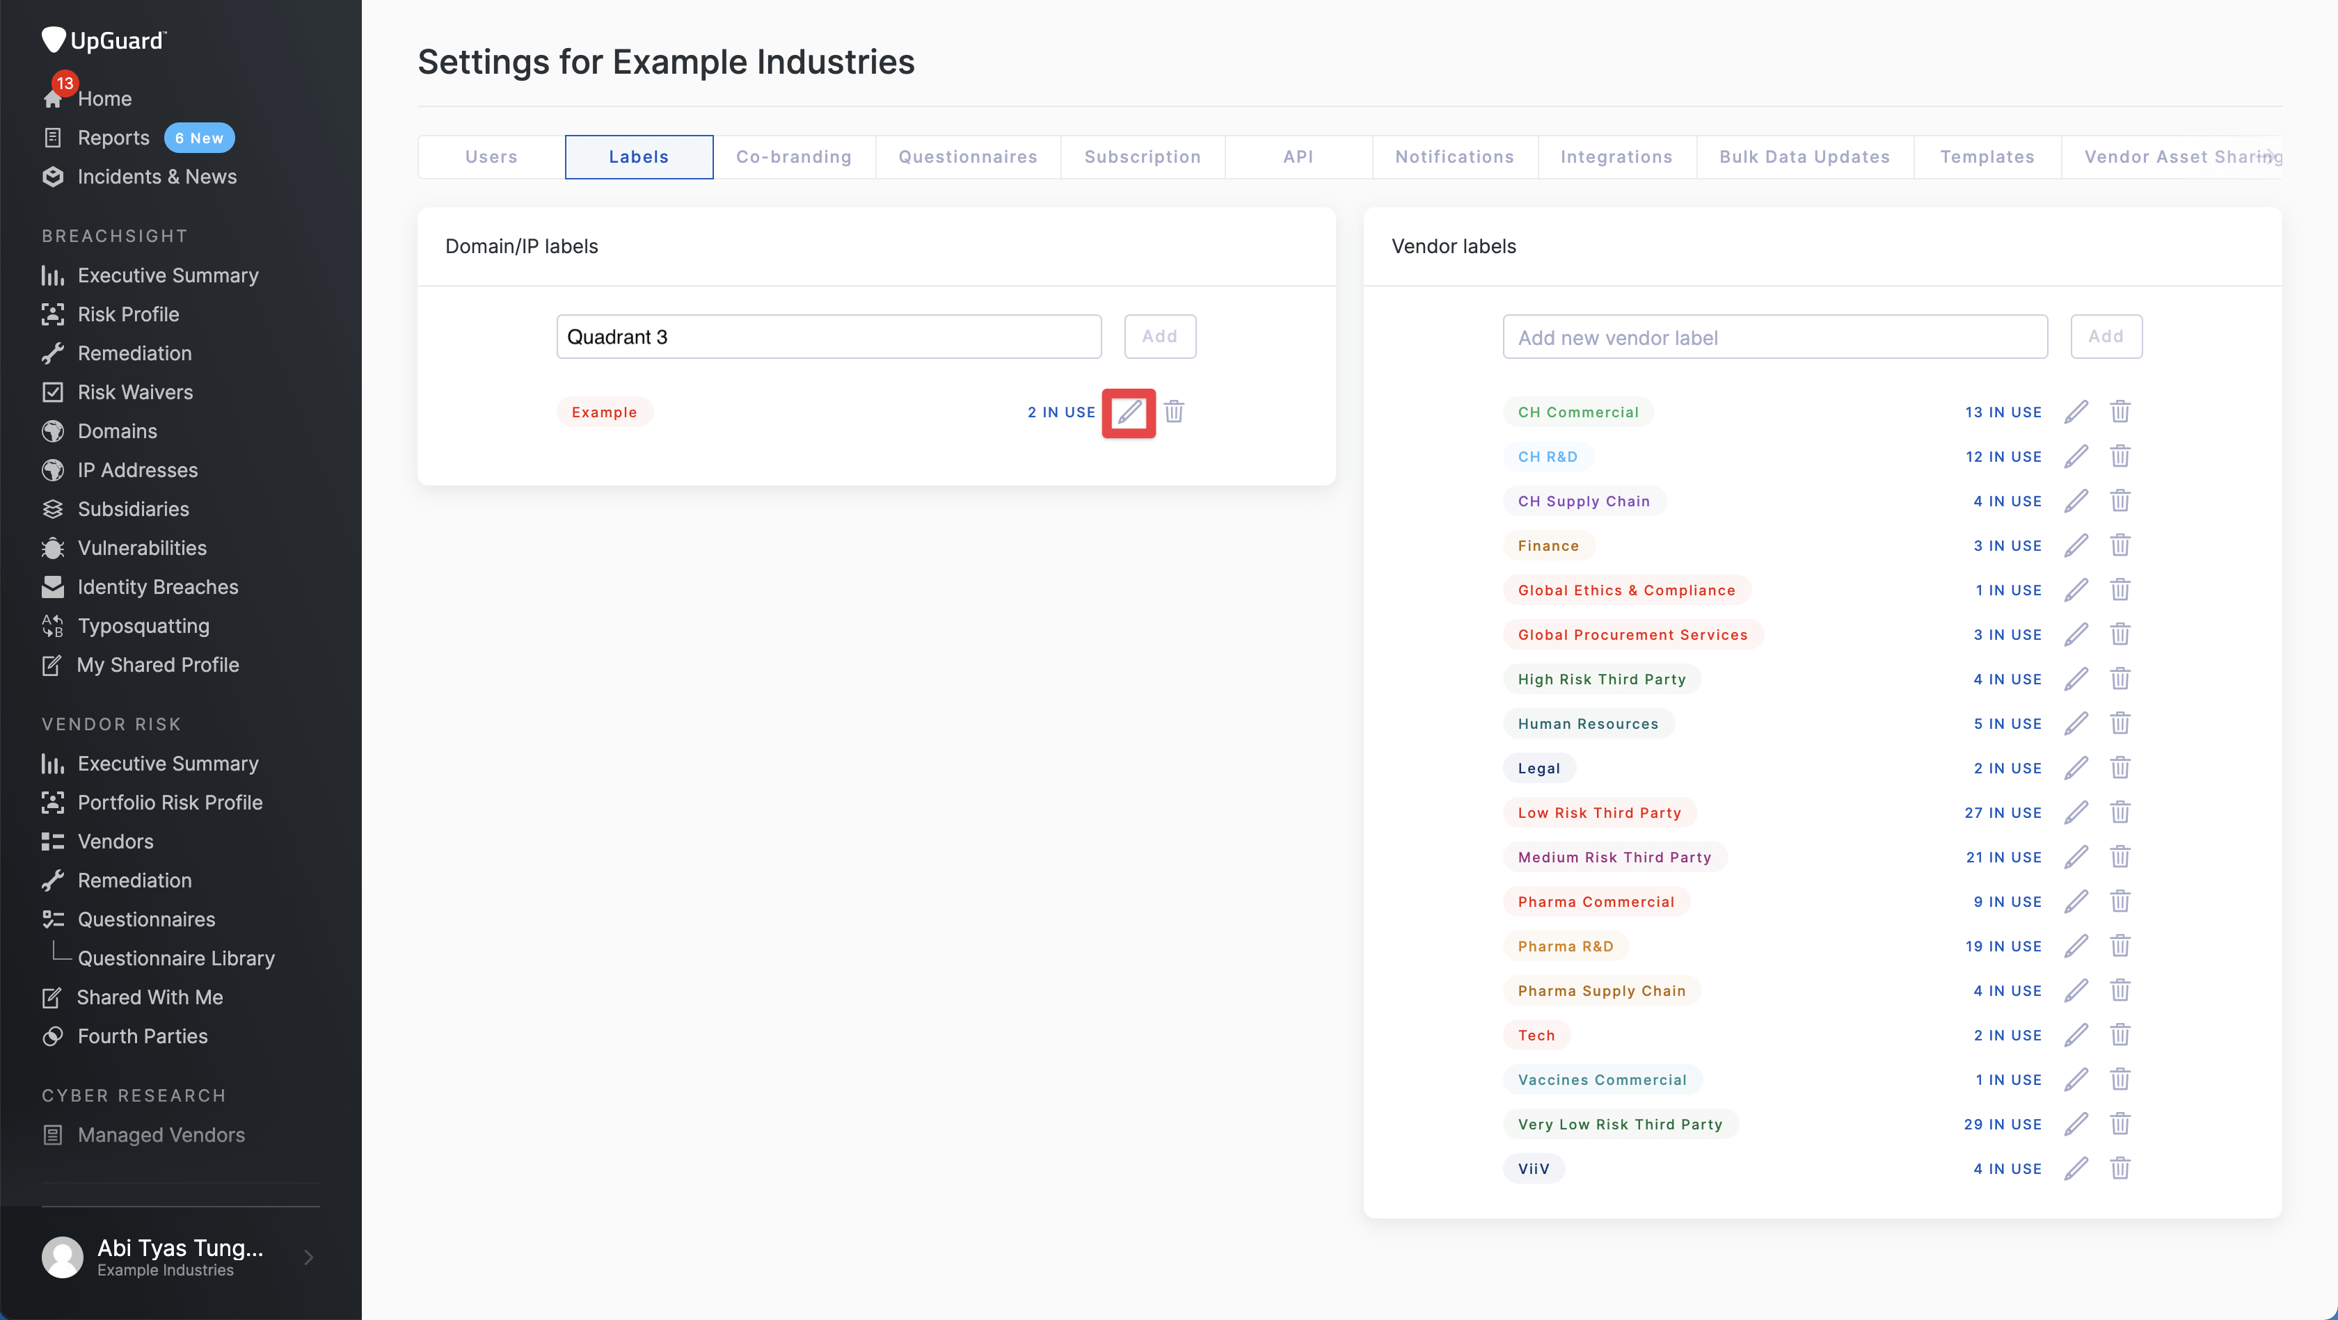
Task: Open the Domains page
Action: click(117, 431)
